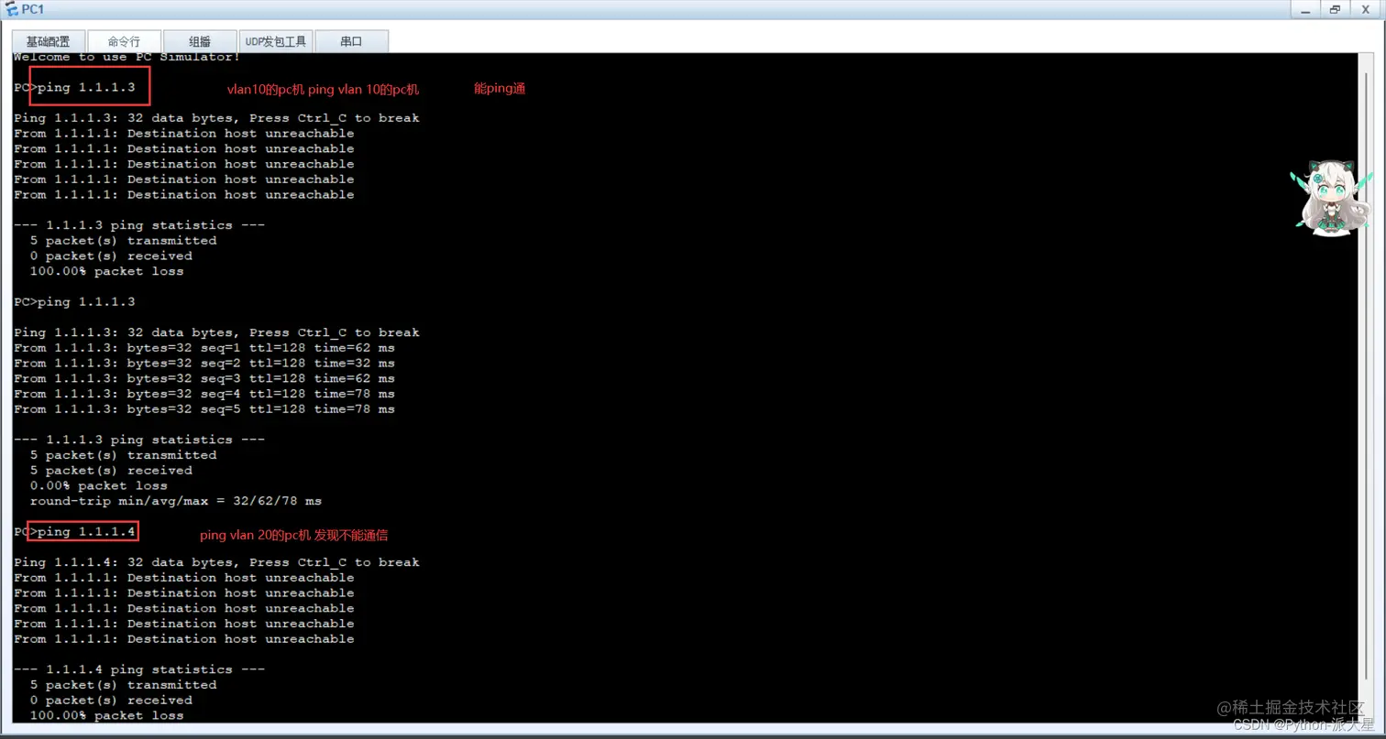Click the PC1 window title icon
Viewport: 1386px width, 739px height.
tap(11, 9)
